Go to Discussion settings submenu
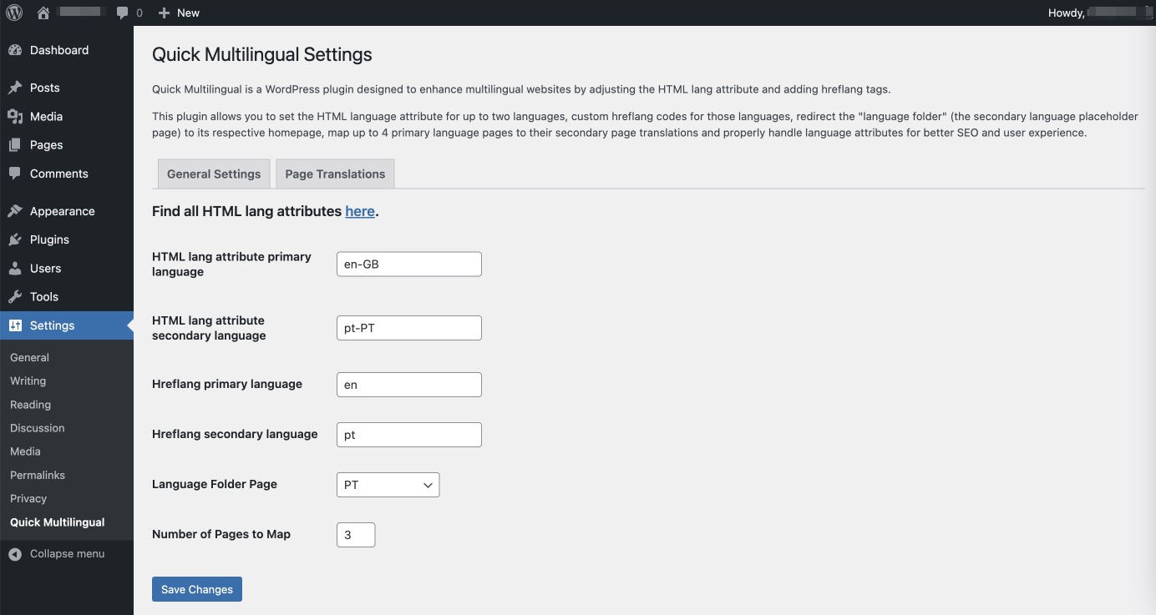 coord(37,428)
